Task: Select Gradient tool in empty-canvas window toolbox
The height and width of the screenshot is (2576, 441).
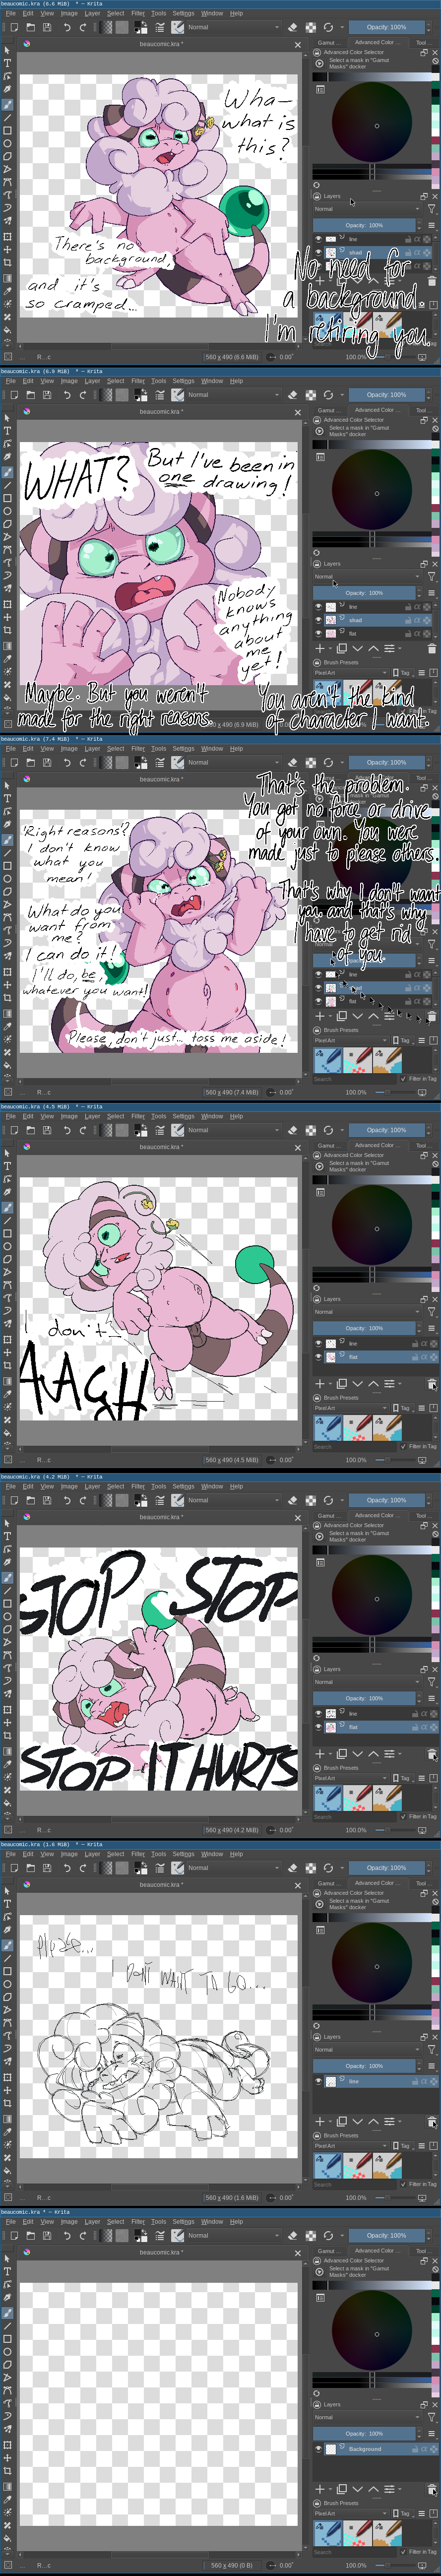Action: pos(8,2486)
